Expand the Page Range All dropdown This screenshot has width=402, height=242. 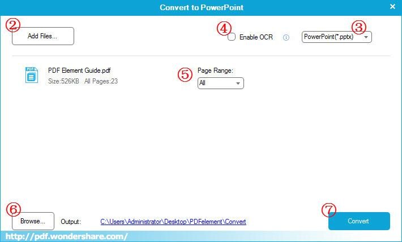pos(221,83)
